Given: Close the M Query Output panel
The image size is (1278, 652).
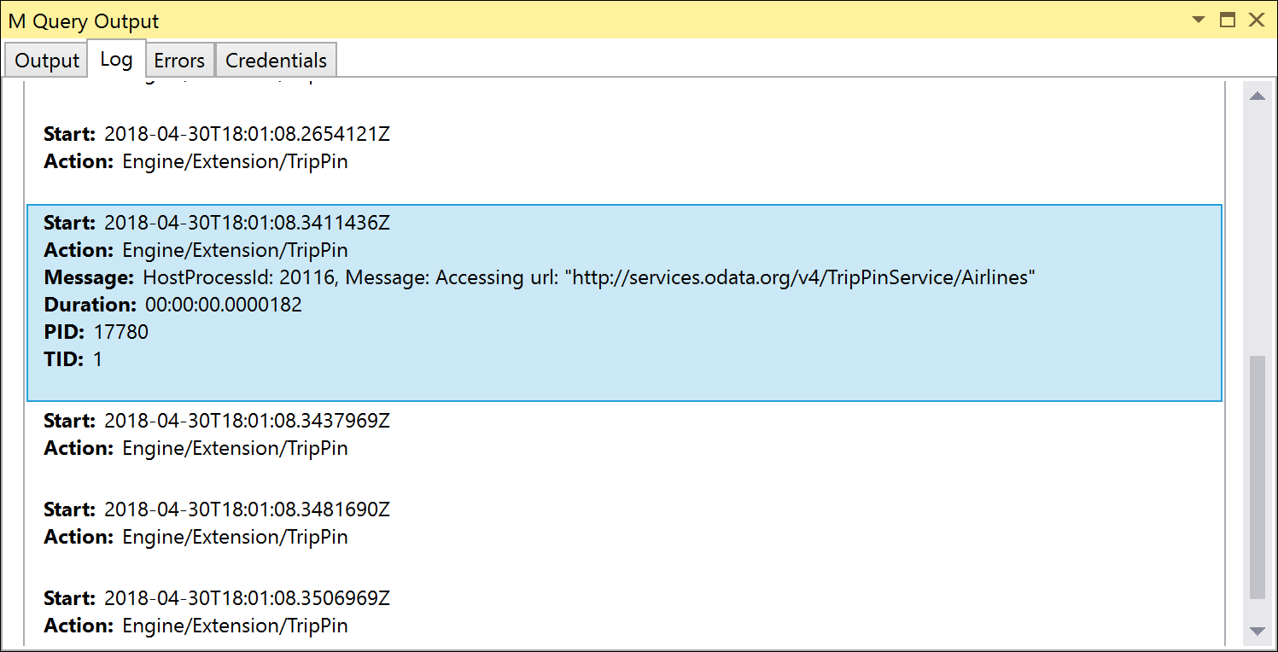Looking at the screenshot, I should (1257, 20).
